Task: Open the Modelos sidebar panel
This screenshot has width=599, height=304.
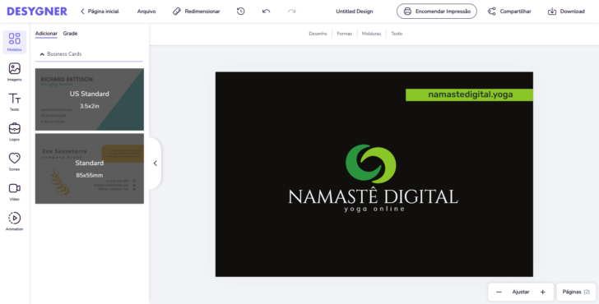Action: [x=15, y=42]
